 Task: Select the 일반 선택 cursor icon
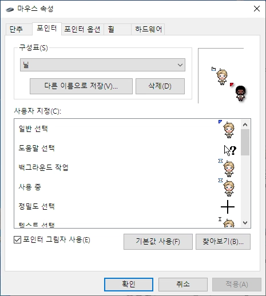coord(227,129)
